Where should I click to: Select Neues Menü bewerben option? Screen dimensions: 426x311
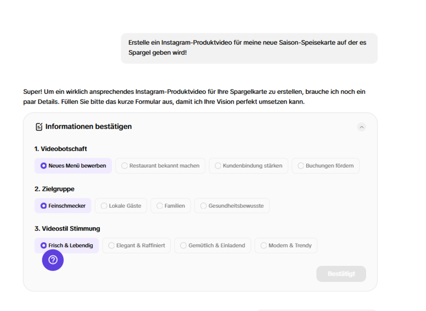(73, 166)
